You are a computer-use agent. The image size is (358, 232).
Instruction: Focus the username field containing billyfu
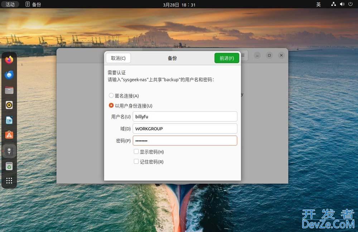pos(185,116)
